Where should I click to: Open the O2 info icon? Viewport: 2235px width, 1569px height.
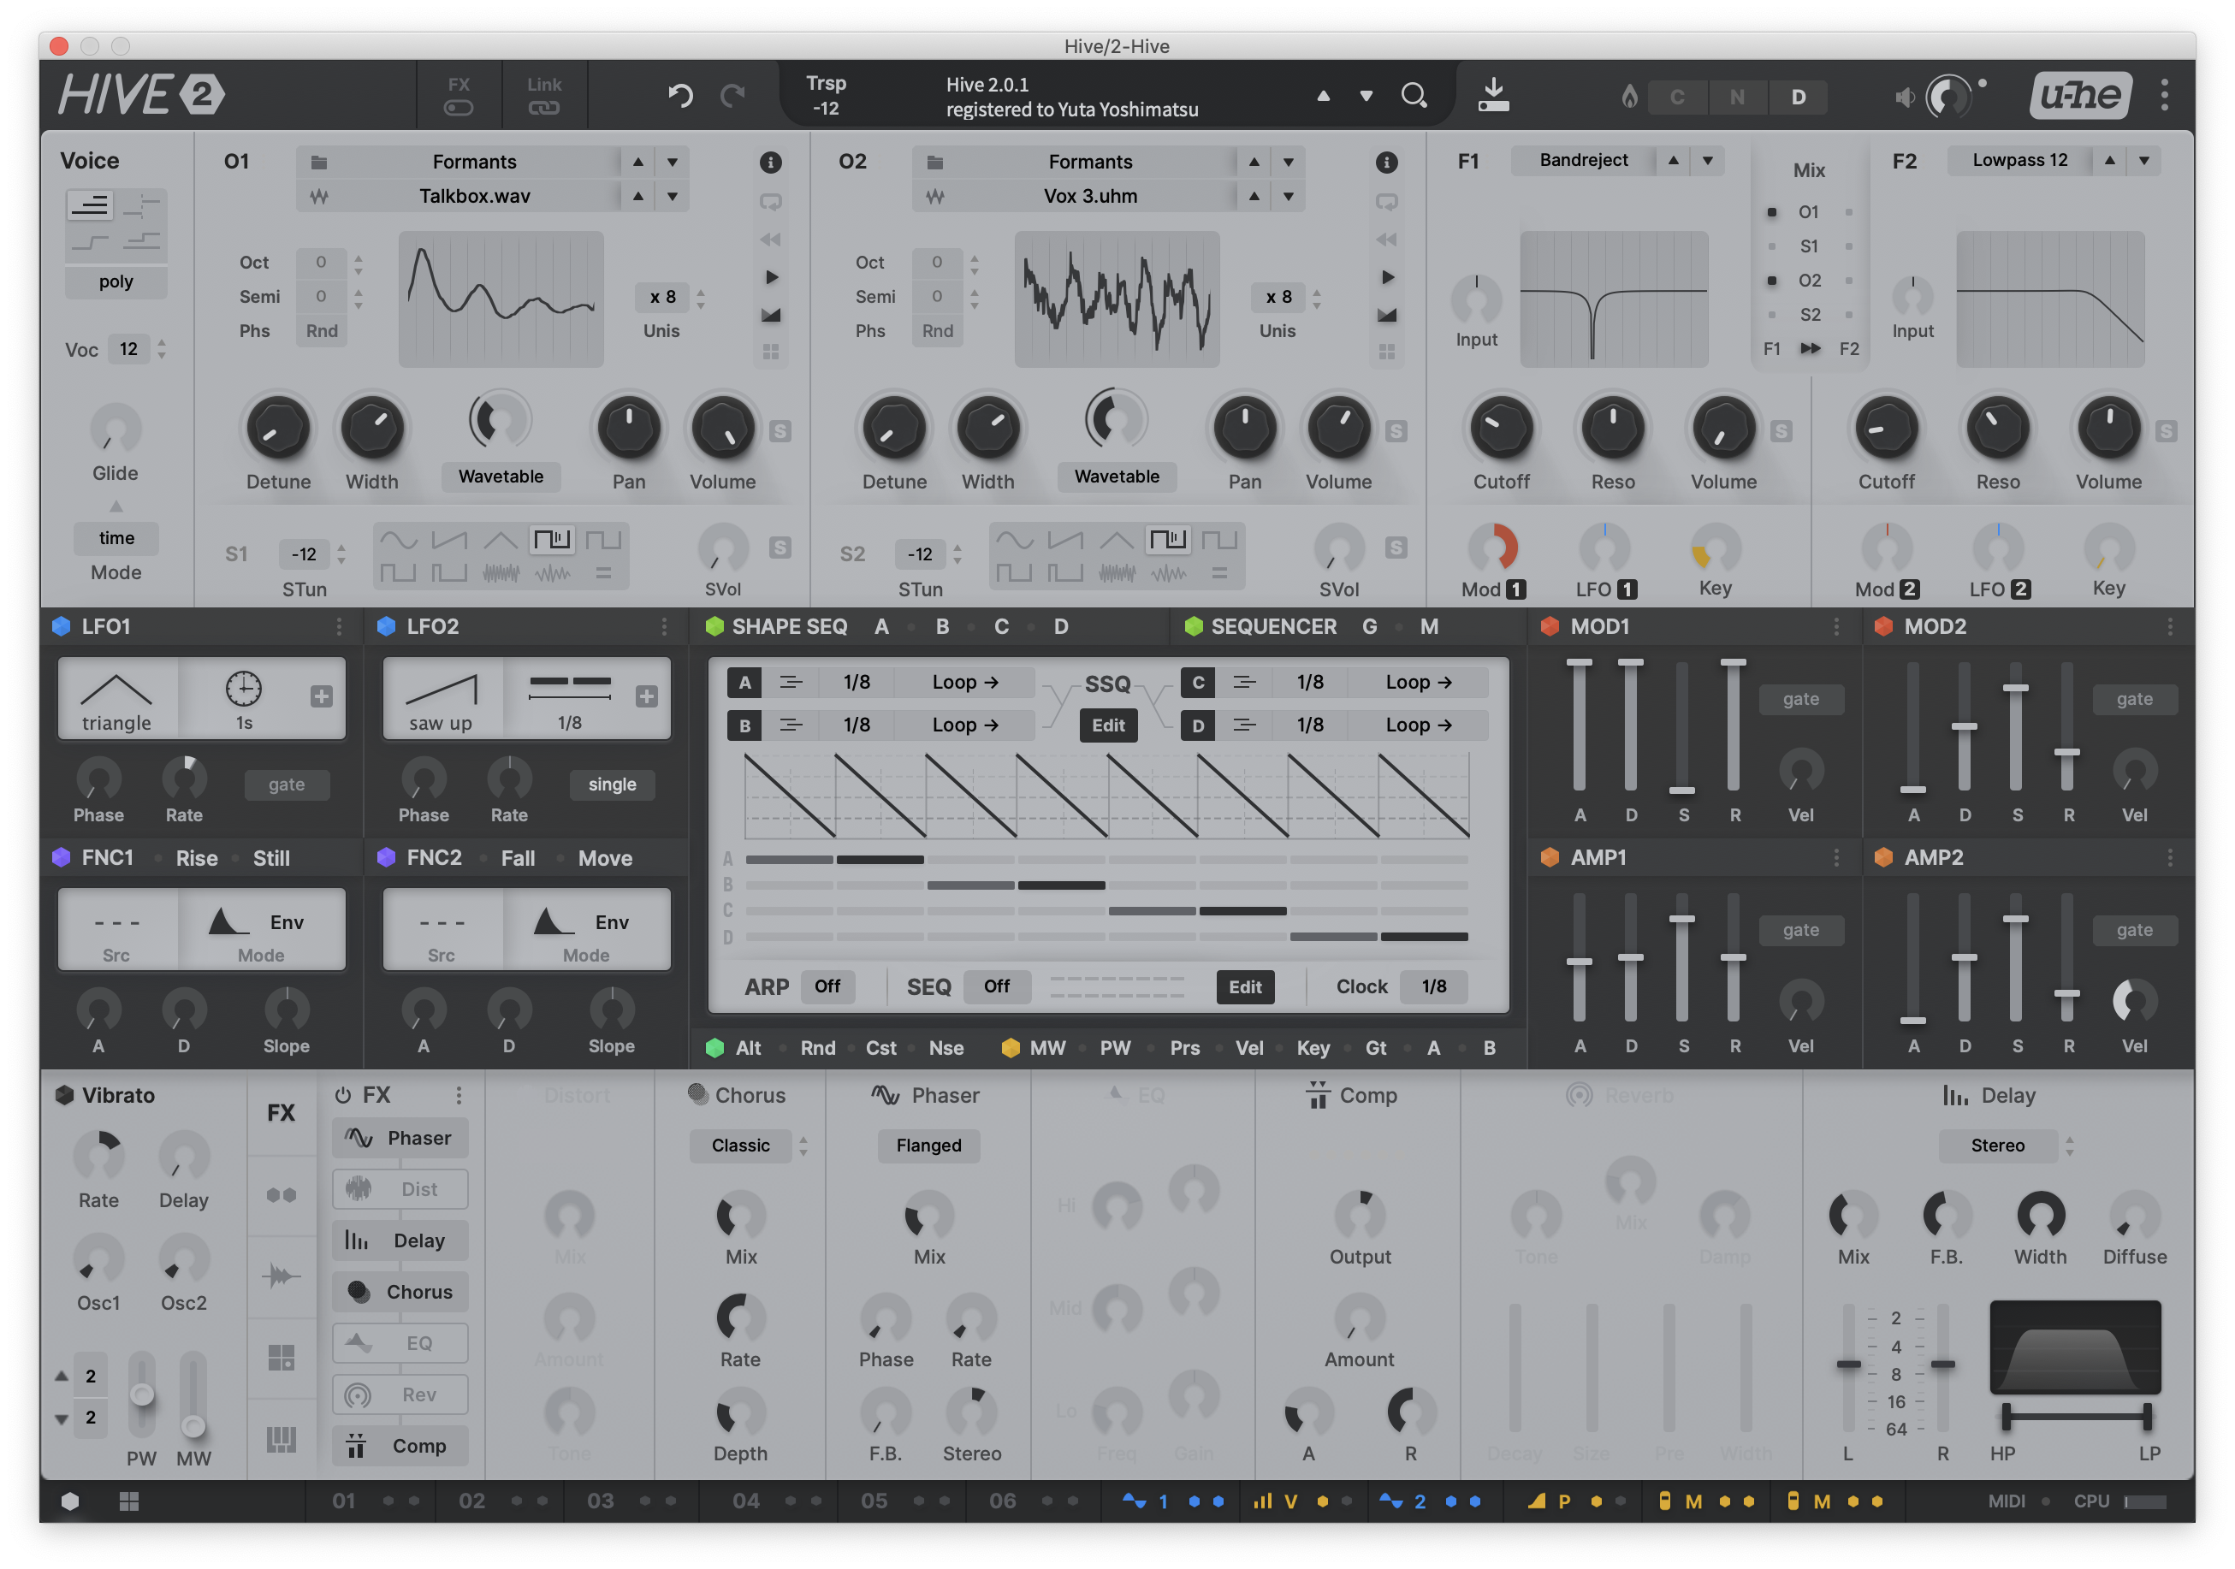pos(1386,162)
